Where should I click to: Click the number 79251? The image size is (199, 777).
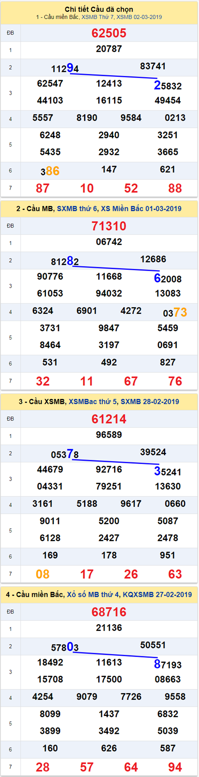coord(109,486)
